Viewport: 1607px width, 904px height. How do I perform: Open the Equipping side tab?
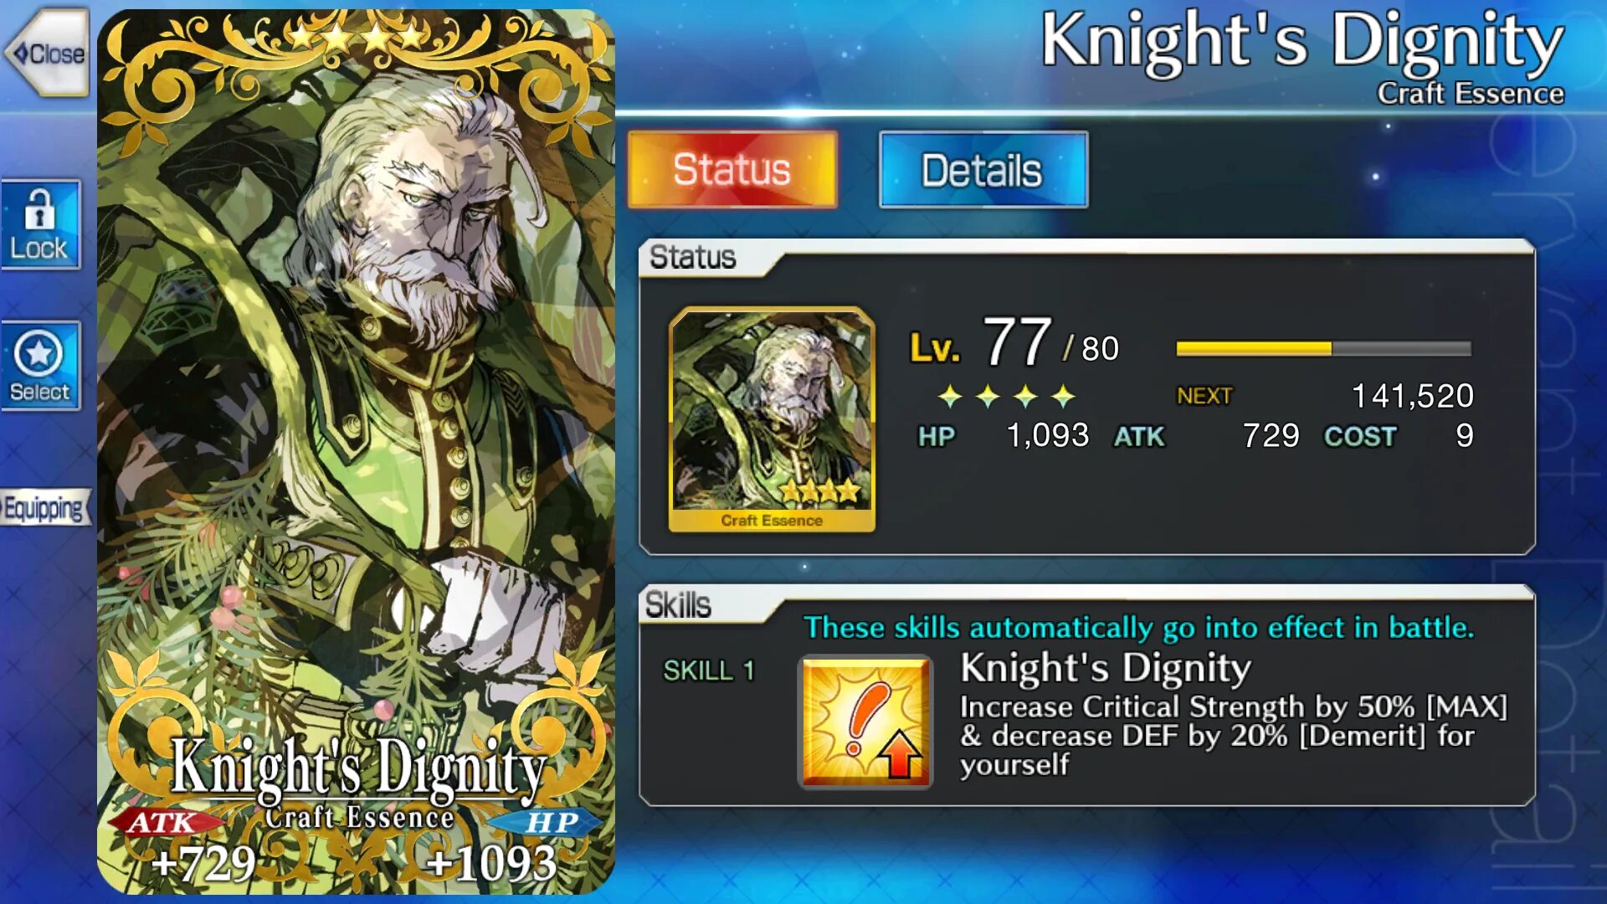pos(44,507)
